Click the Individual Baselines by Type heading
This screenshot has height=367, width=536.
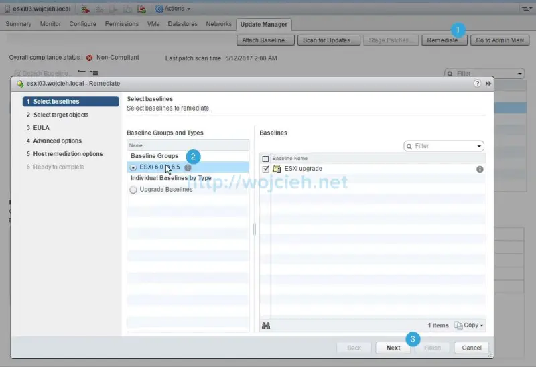click(x=171, y=178)
